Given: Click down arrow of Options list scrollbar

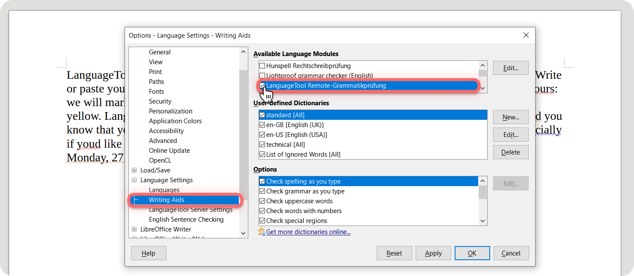Looking at the screenshot, I should point(483,221).
